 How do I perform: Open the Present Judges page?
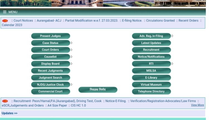50,36
